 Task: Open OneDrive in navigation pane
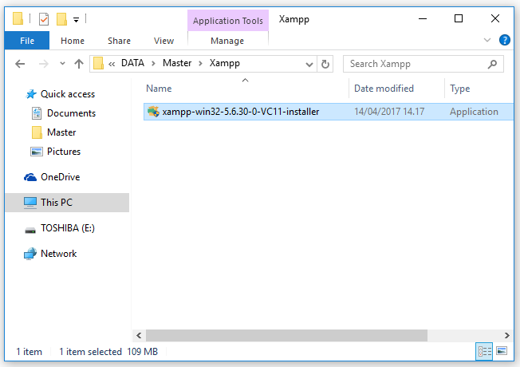point(61,177)
